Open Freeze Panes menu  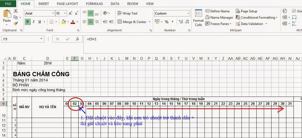218,24
